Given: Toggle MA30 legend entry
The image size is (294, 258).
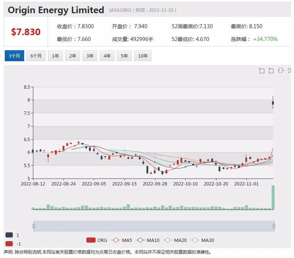Looking at the screenshot, I should [x=202, y=240].
